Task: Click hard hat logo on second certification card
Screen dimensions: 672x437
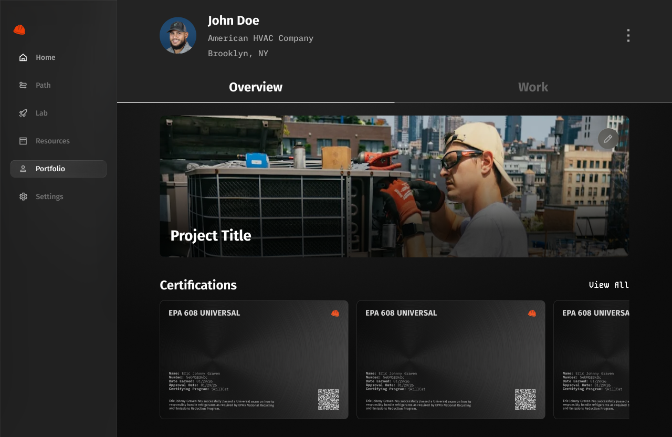Action: (532, 313)
